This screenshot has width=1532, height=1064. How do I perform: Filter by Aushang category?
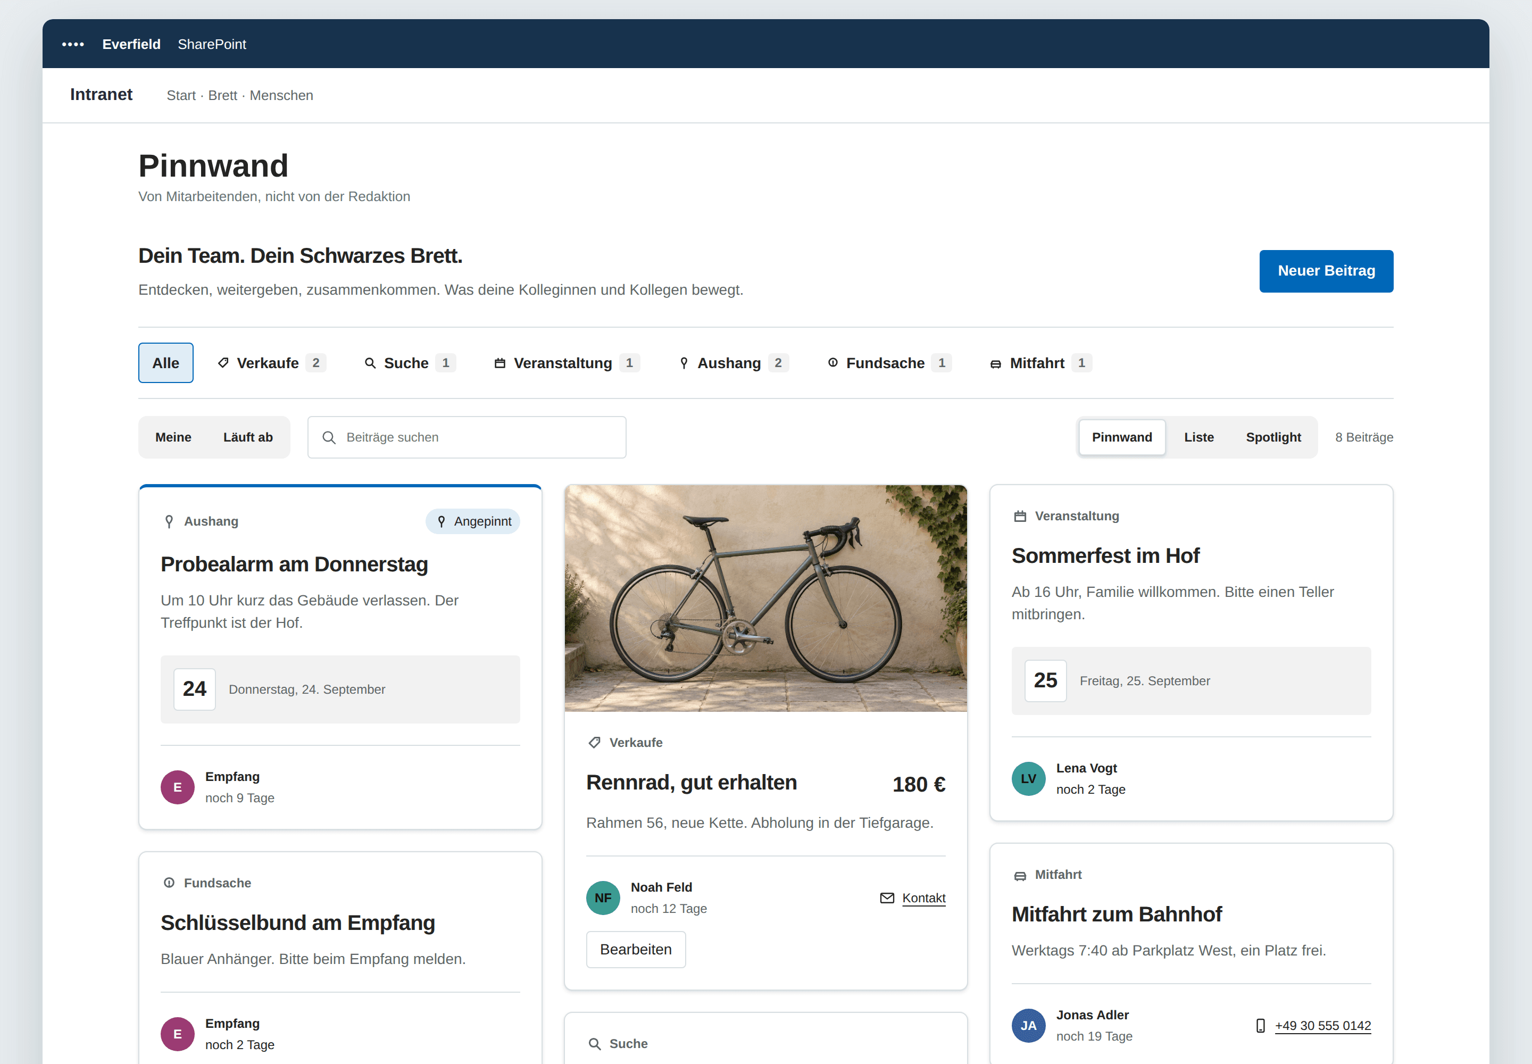(x=734, y=363)
